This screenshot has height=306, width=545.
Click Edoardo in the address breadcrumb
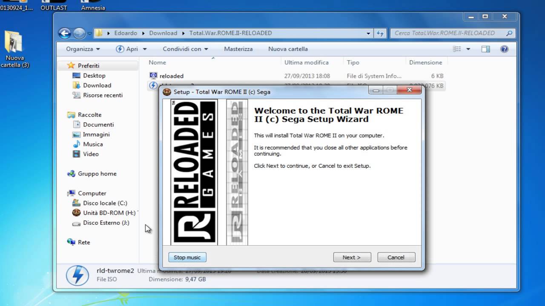click(126, 33)
